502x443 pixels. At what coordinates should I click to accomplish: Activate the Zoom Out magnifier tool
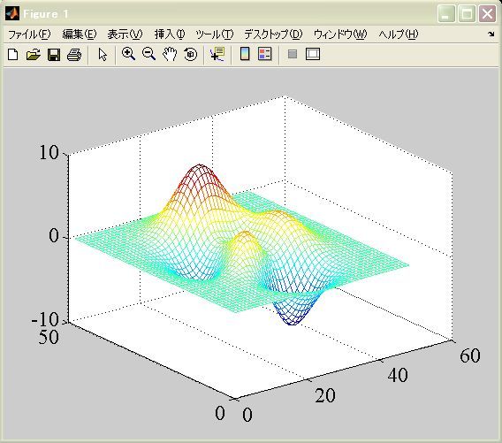(x=148, y=54)
